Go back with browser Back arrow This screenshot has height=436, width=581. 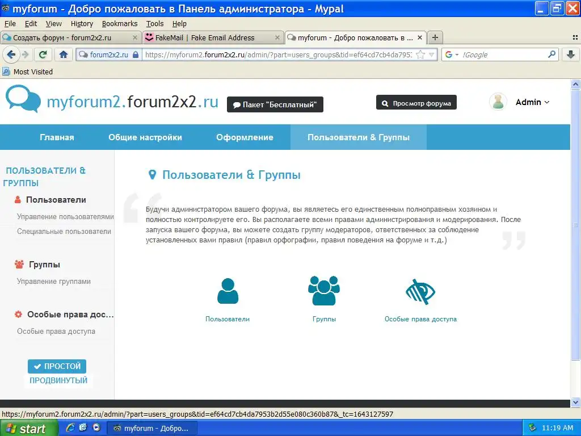(11, 55)
